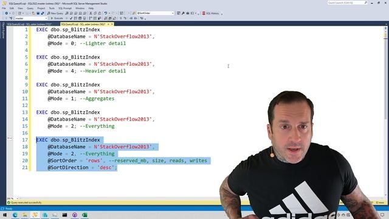Click 'Query executed successfully' status message
This screenshot has height=219, width=389.
(x=26, y=203)
